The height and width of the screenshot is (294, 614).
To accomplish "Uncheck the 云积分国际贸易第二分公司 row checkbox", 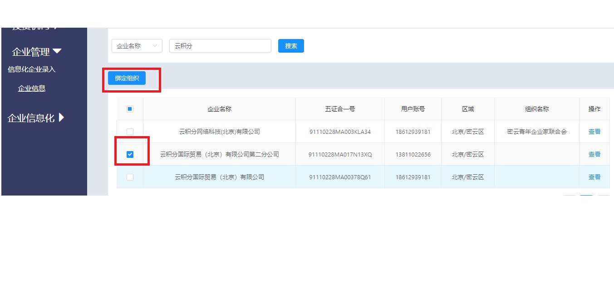I will (130, 154).
